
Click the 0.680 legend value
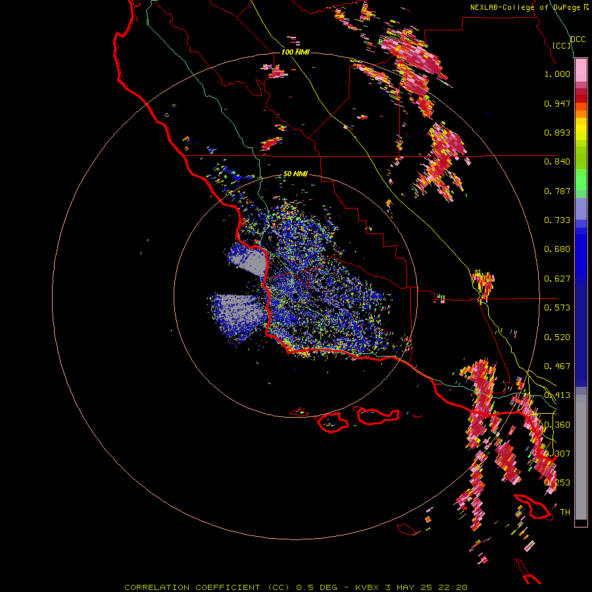point(557,249)
